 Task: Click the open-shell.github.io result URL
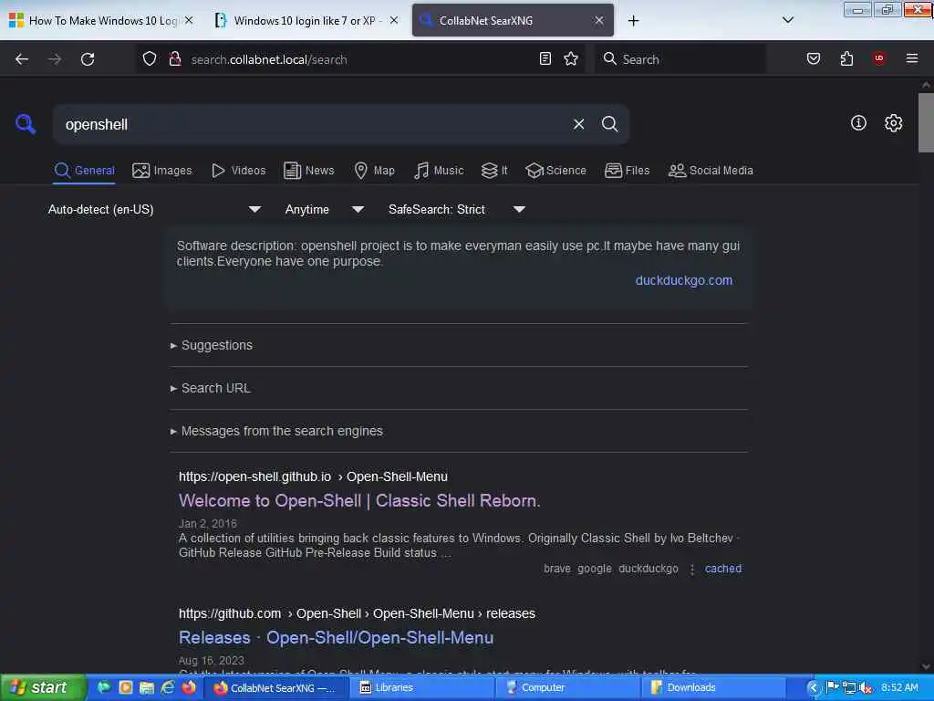(314, 476)
